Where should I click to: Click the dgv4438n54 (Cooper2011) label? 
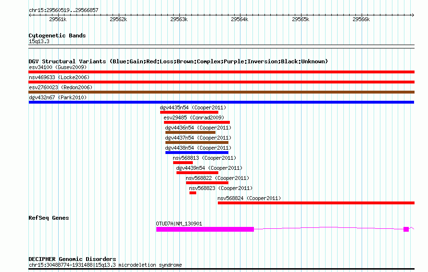[x=198, y=148]
